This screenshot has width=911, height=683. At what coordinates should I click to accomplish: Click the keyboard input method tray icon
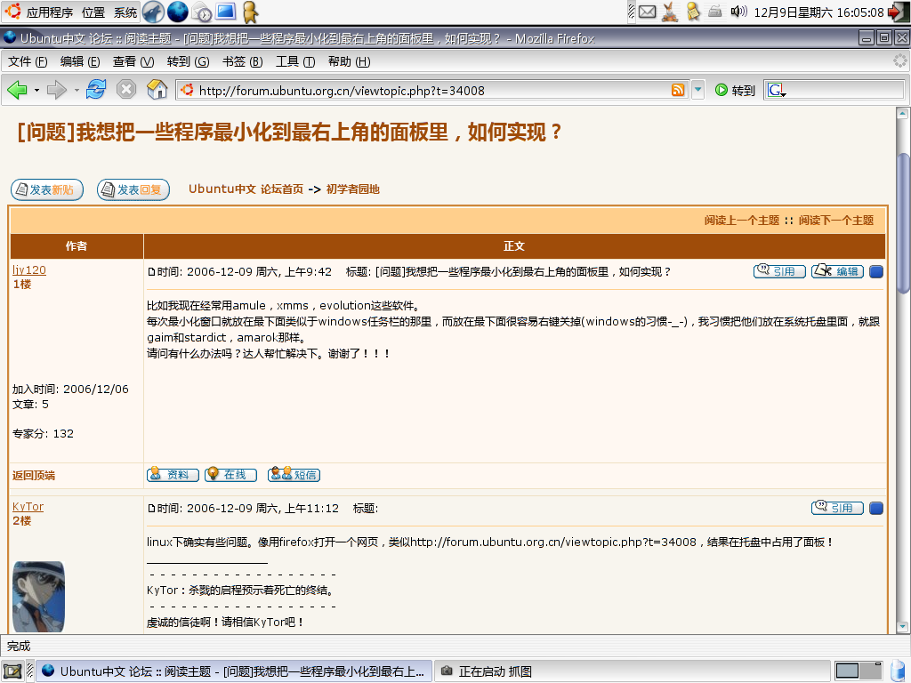tap(715, 11)
